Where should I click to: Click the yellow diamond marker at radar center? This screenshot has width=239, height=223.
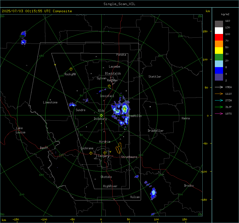(x=101, y=116)
